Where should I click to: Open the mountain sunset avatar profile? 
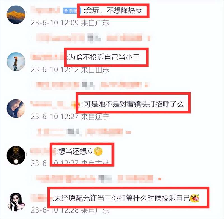pos(16,15)
